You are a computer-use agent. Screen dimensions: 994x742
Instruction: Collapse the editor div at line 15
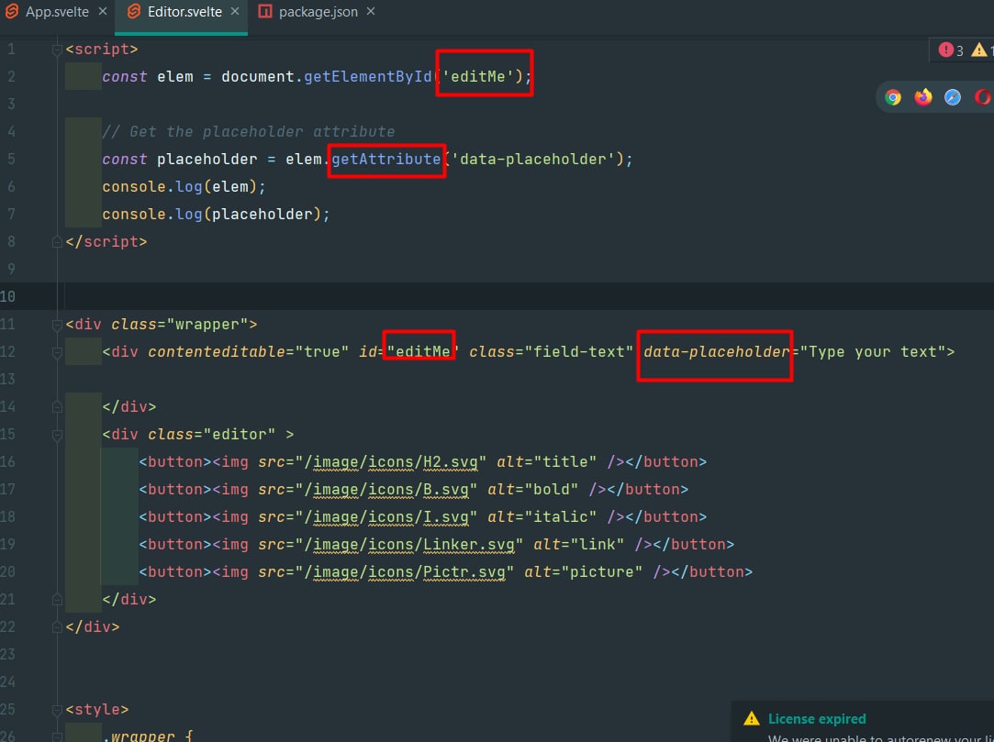[x=56, y=435]
